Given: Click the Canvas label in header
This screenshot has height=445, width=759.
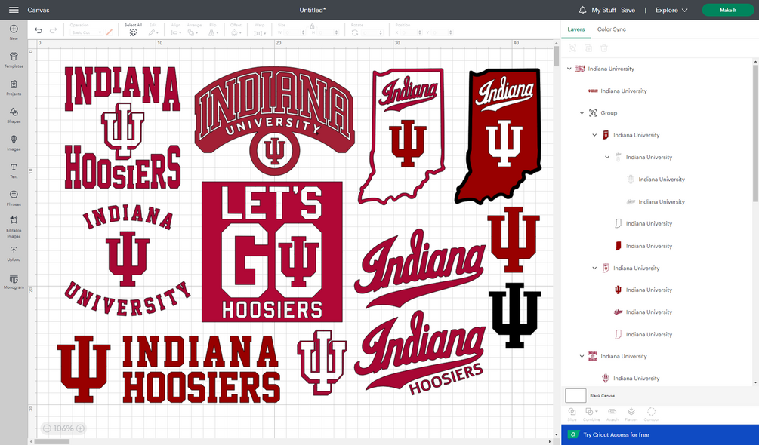Looking at the screenshot, I should click(39, 10).
